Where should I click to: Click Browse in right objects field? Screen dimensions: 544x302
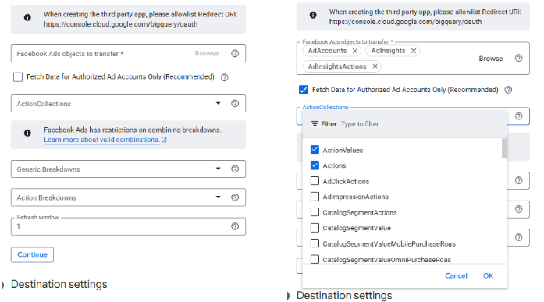[x=491, y=59]
